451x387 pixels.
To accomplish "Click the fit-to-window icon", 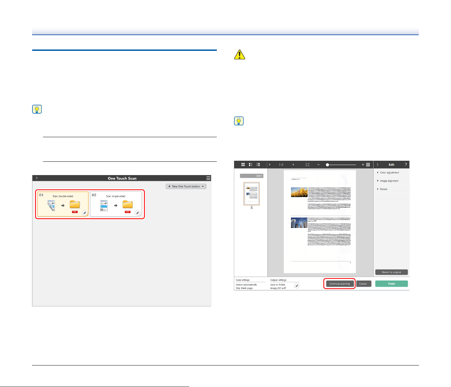I will click(x=307, y=164).
